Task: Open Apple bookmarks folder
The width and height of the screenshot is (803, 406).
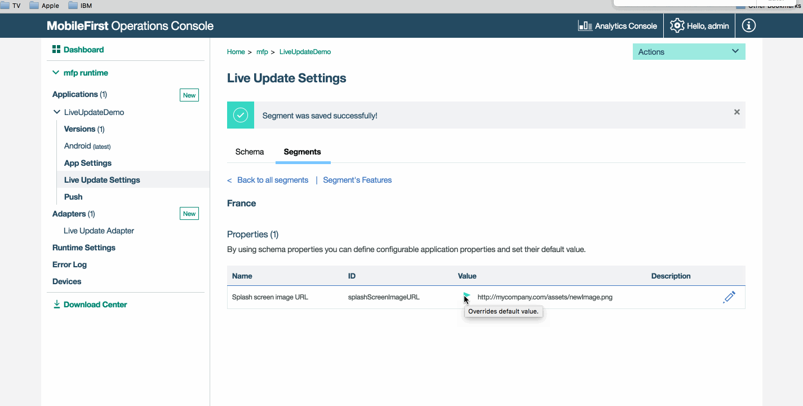Action: click(x=45, y=6)
